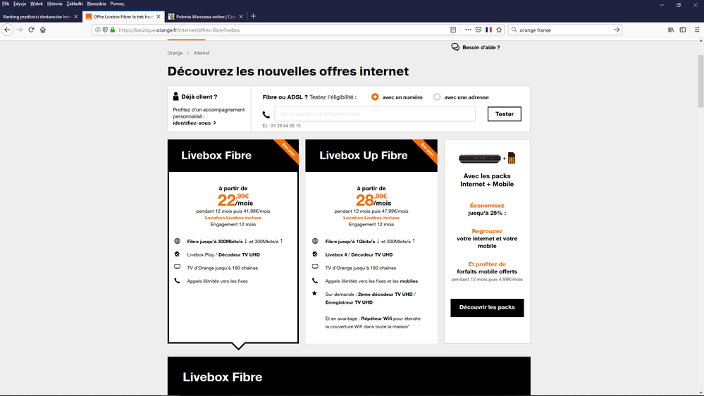Open the Zakładki menu
704x396 pixels.
click(75, 4)
